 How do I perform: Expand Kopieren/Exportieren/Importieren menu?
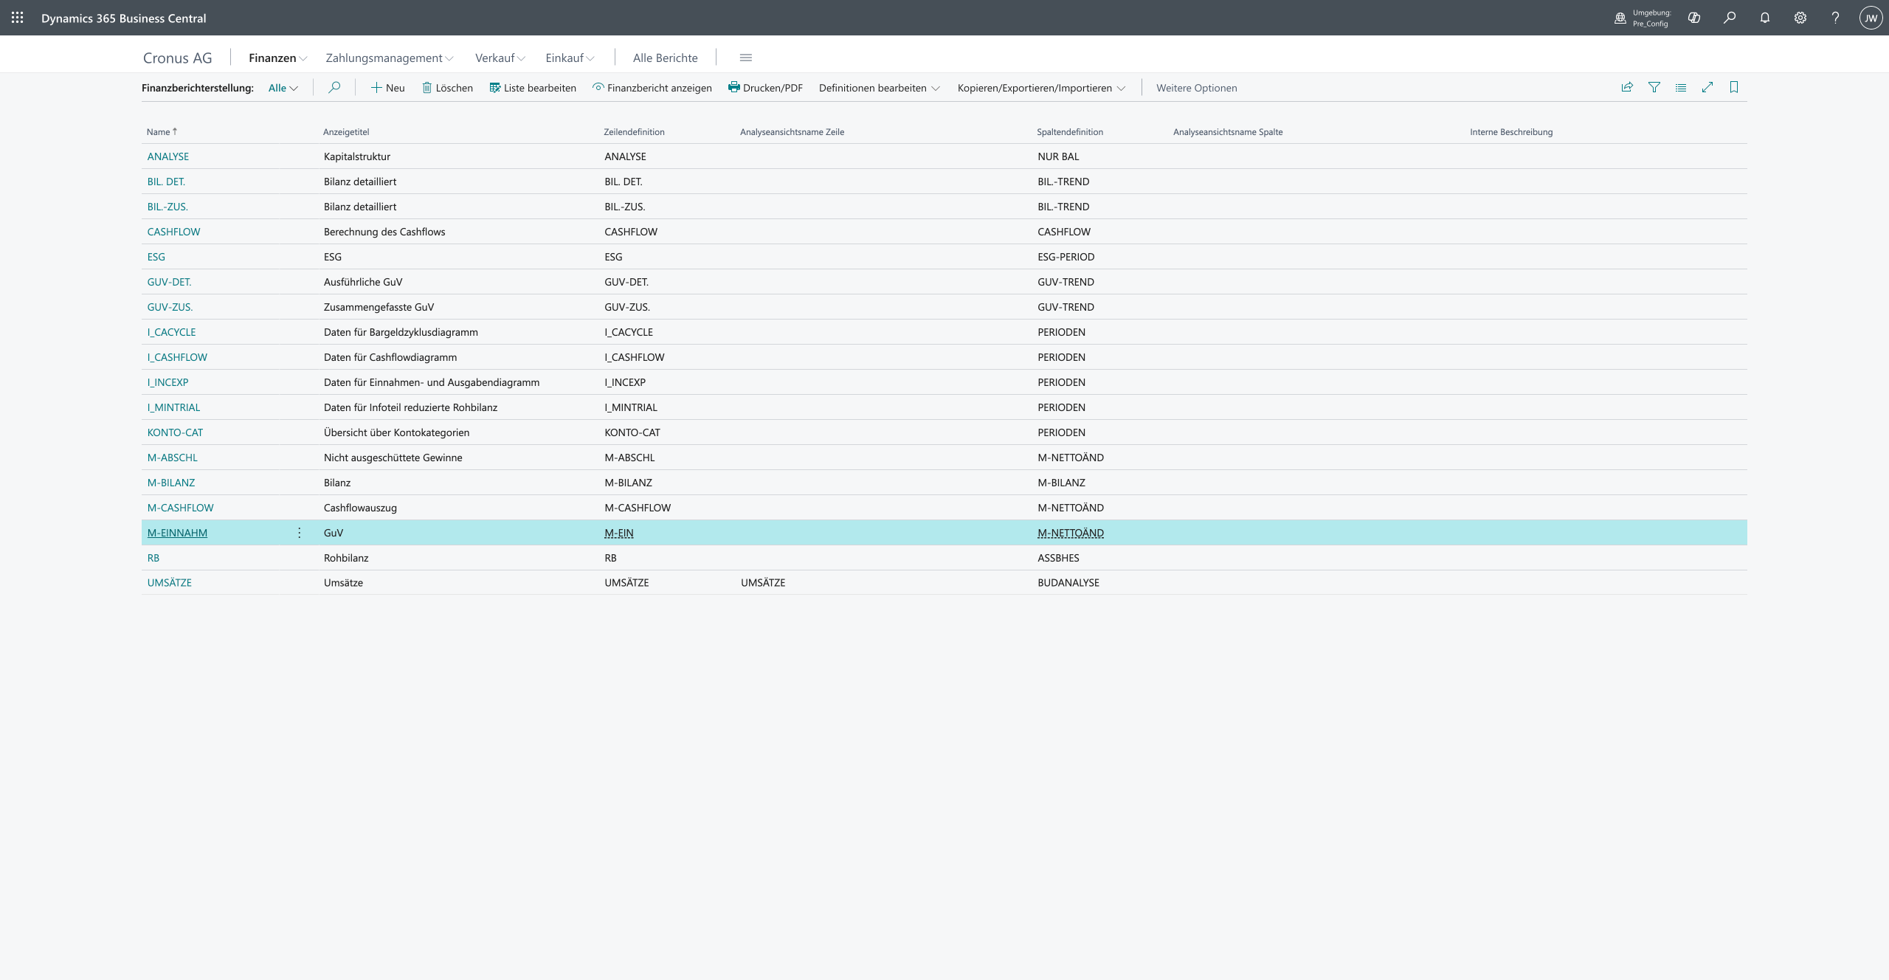[1041, 88]
